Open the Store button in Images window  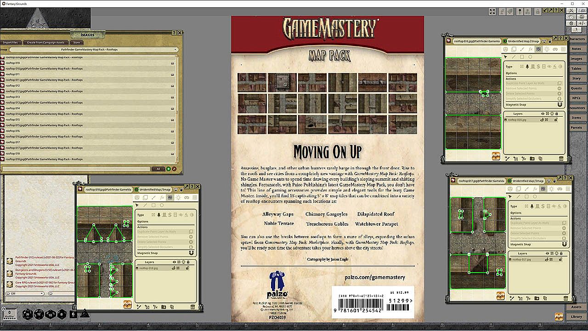tap(77, 42)
